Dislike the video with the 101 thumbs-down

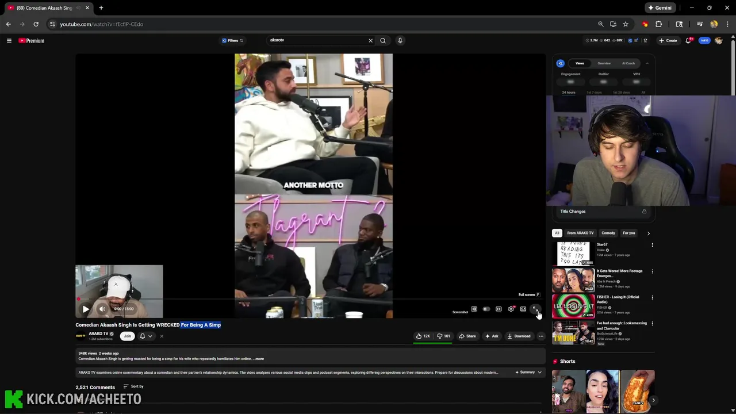[x=443, y=336]
